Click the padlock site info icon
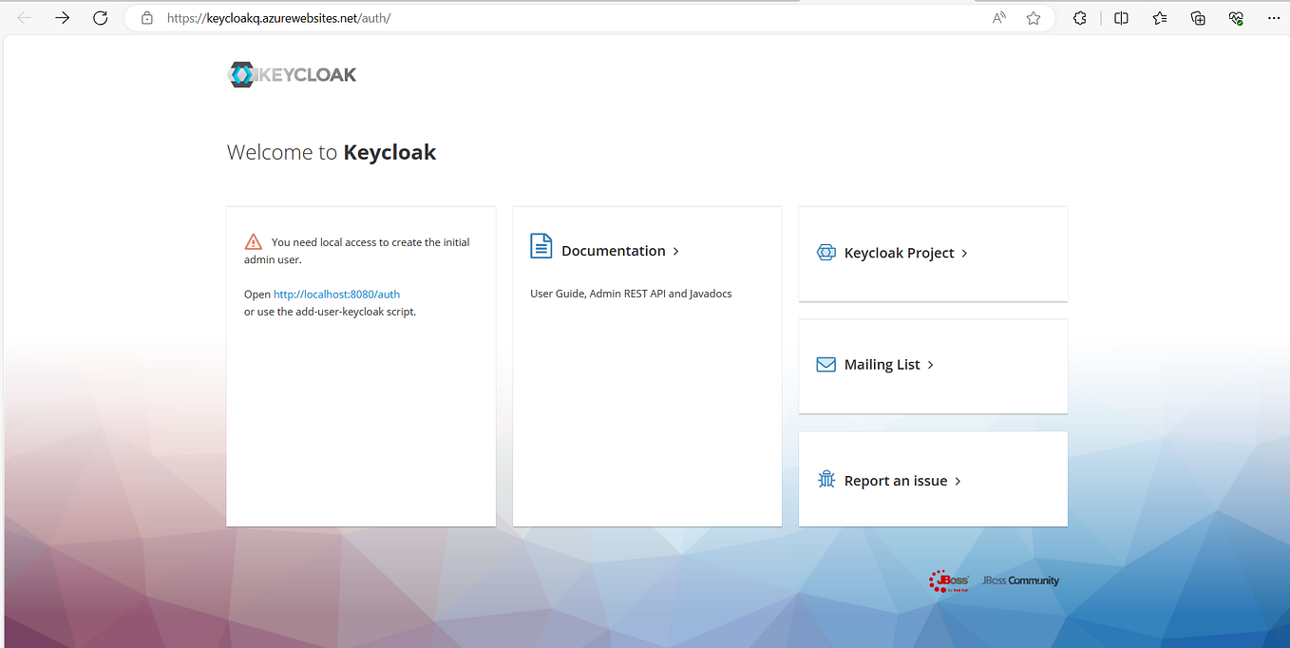The height and width of the screenshot is (648, 1290). tap(146, 18)
